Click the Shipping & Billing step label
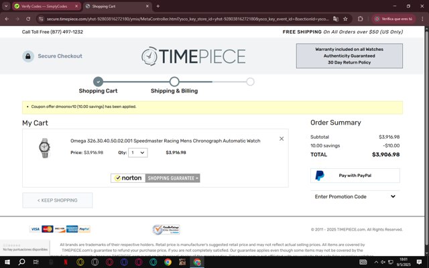Image resolution: width=429 pixels, height=268 pixels. point(174,91)
